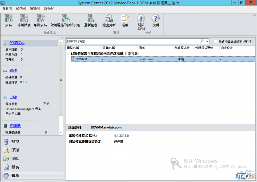Open the 代理程式 link

tap(17, 43)
